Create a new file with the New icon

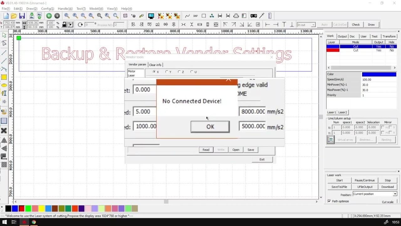(x=6, y=16)
